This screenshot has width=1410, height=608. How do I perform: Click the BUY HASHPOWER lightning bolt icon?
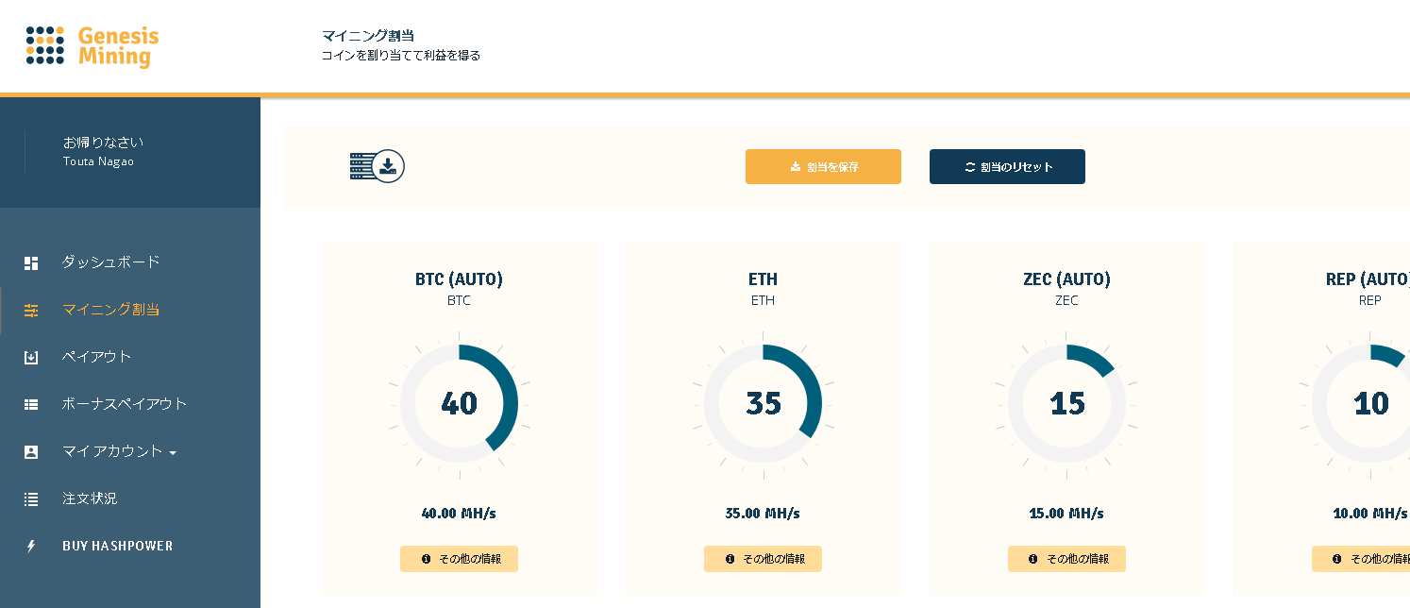point(31,546)
